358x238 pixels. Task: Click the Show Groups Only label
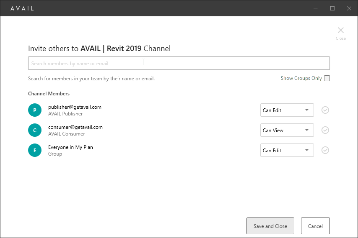[301, 78]
